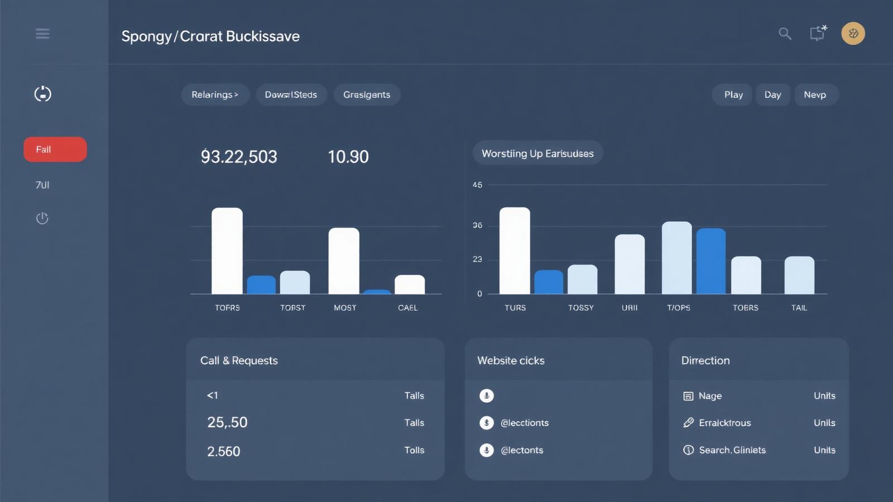
Task: Select the Search.Gliniets direction row
Action: tap(759, 450)
